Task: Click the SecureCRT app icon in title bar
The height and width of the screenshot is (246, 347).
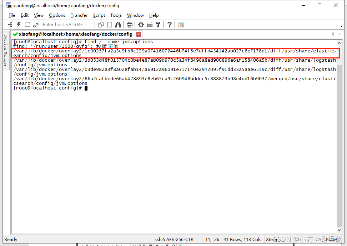Action: [9, 5]
